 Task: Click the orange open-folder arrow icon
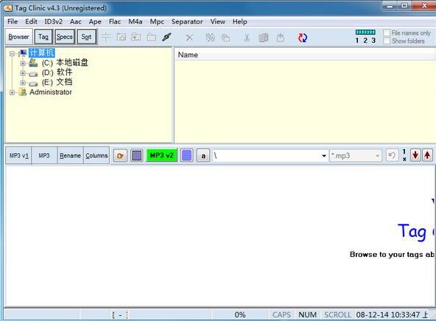(120, 155)
